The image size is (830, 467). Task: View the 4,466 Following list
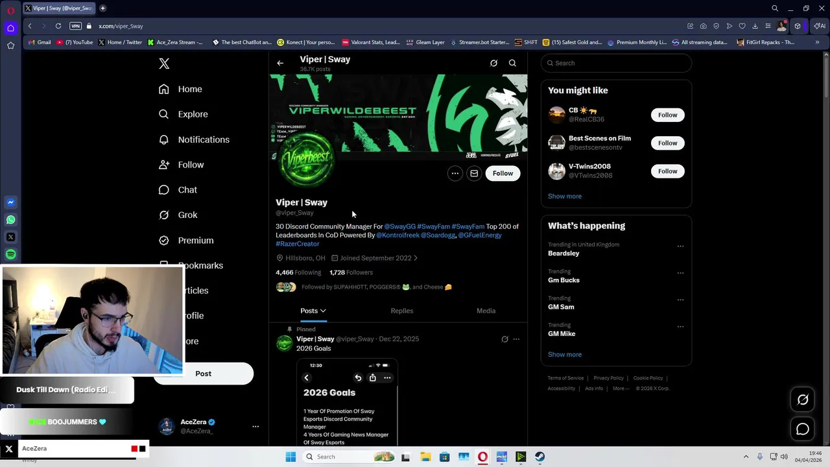[x=298, y=272]
